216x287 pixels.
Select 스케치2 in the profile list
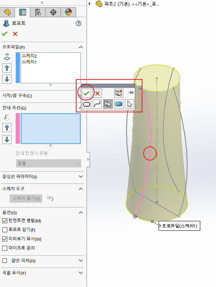(x=29, y=56)
